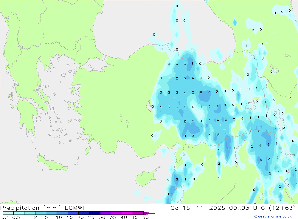Pick the legend swatch between 0.1 and 0.5
Image resolution: width=298 pixels, height=219 pixels.
click(8, 213)
